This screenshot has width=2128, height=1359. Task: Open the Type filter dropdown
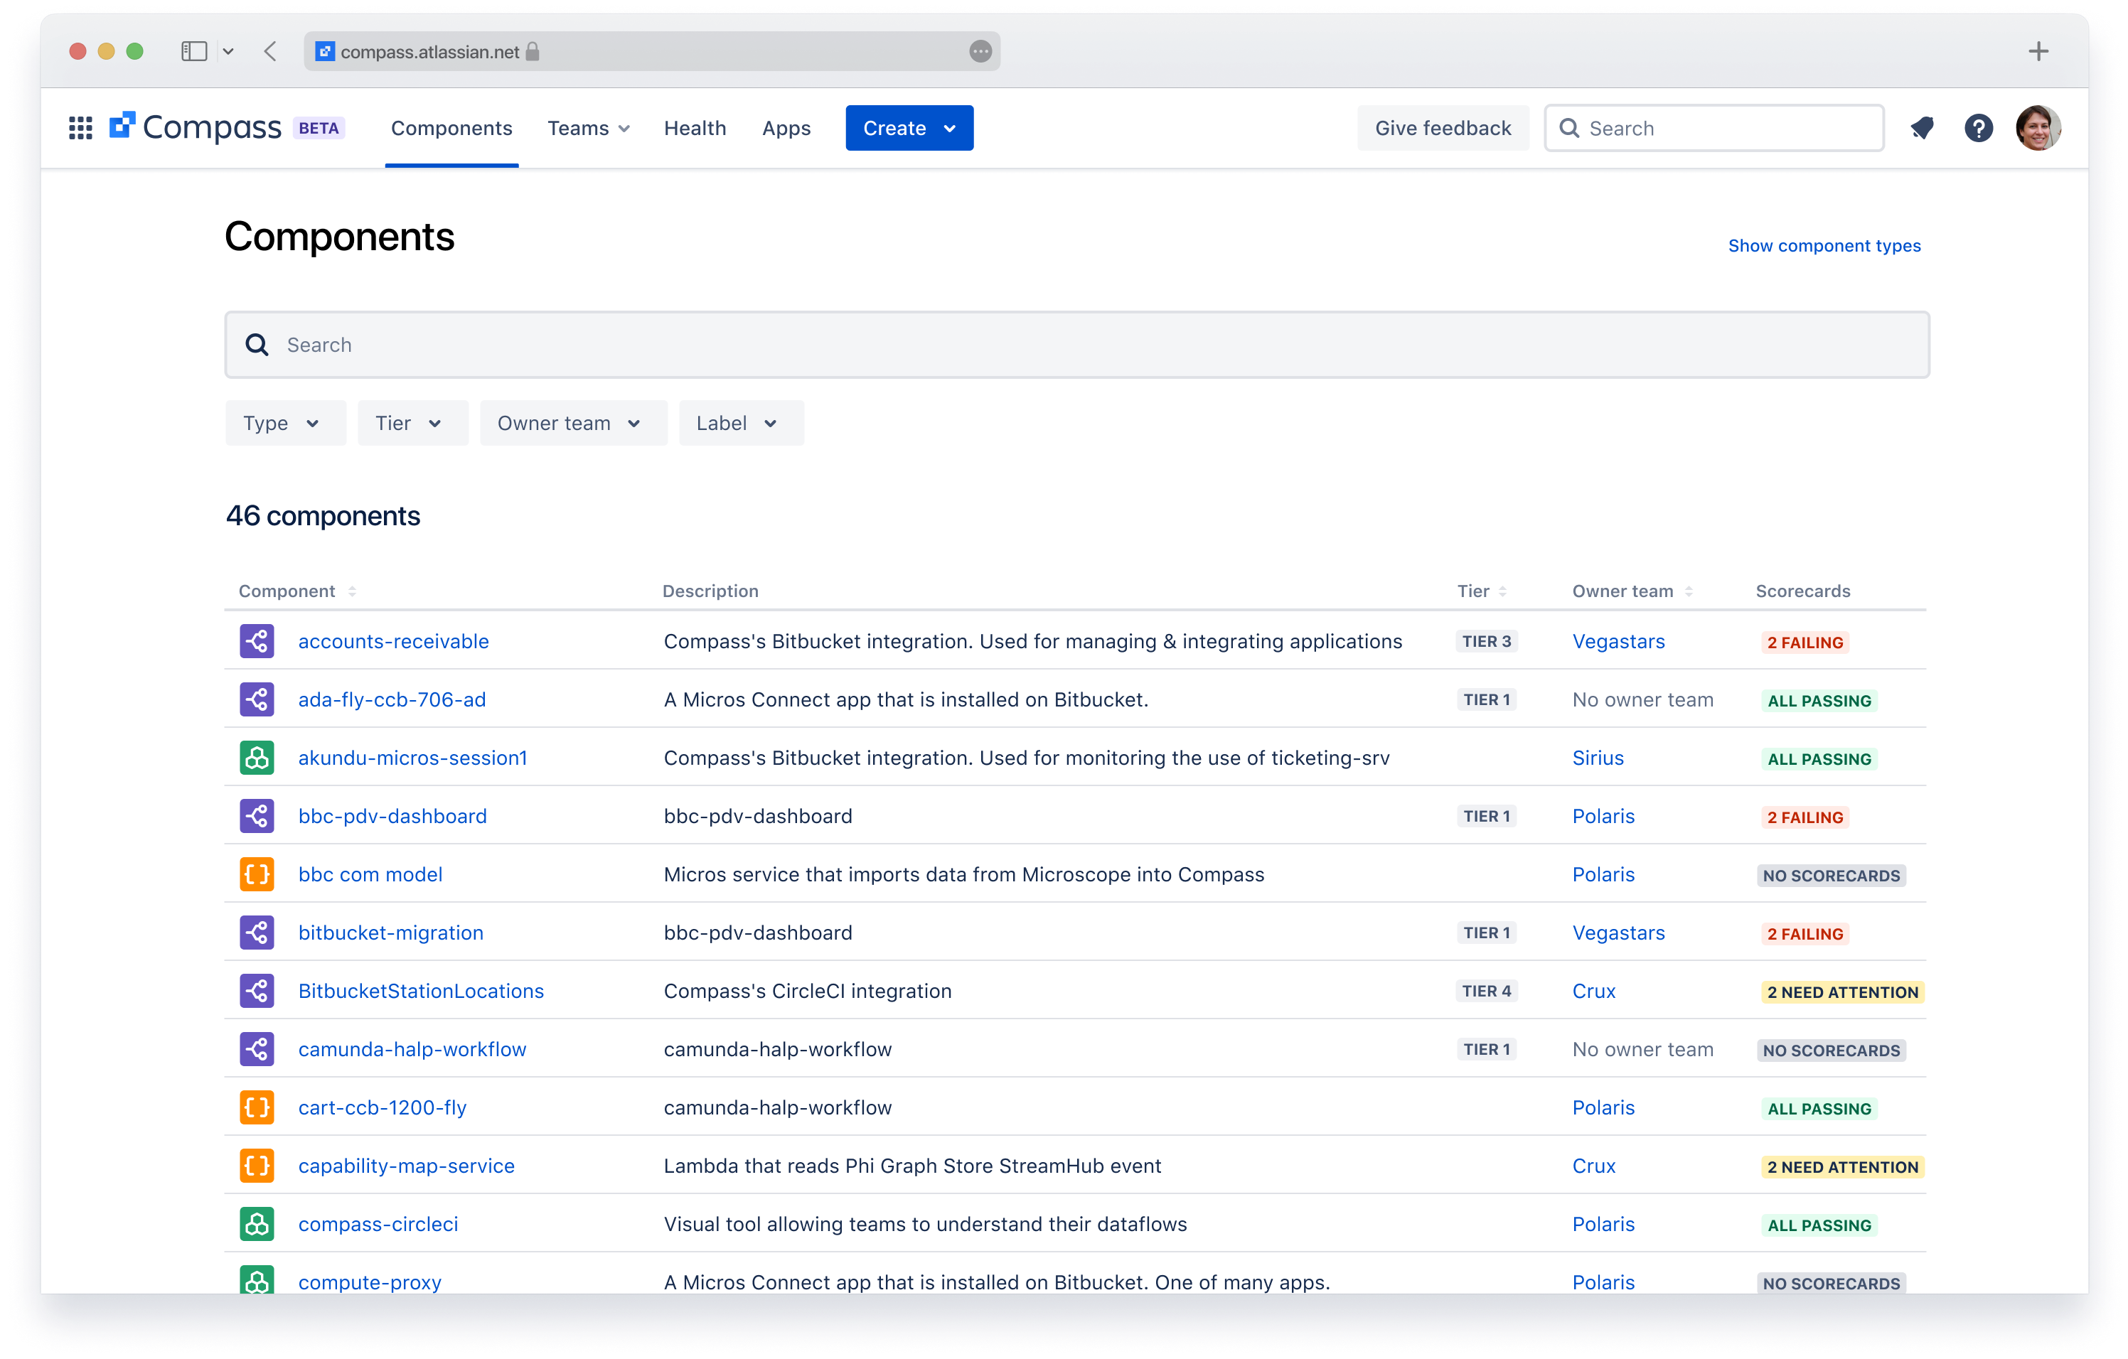[x=284, y=422]
